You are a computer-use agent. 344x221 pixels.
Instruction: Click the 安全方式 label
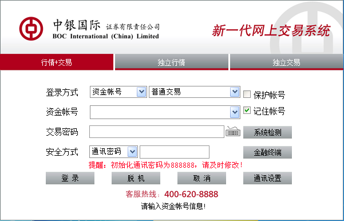pyautogui.click(x=62, y=152)
